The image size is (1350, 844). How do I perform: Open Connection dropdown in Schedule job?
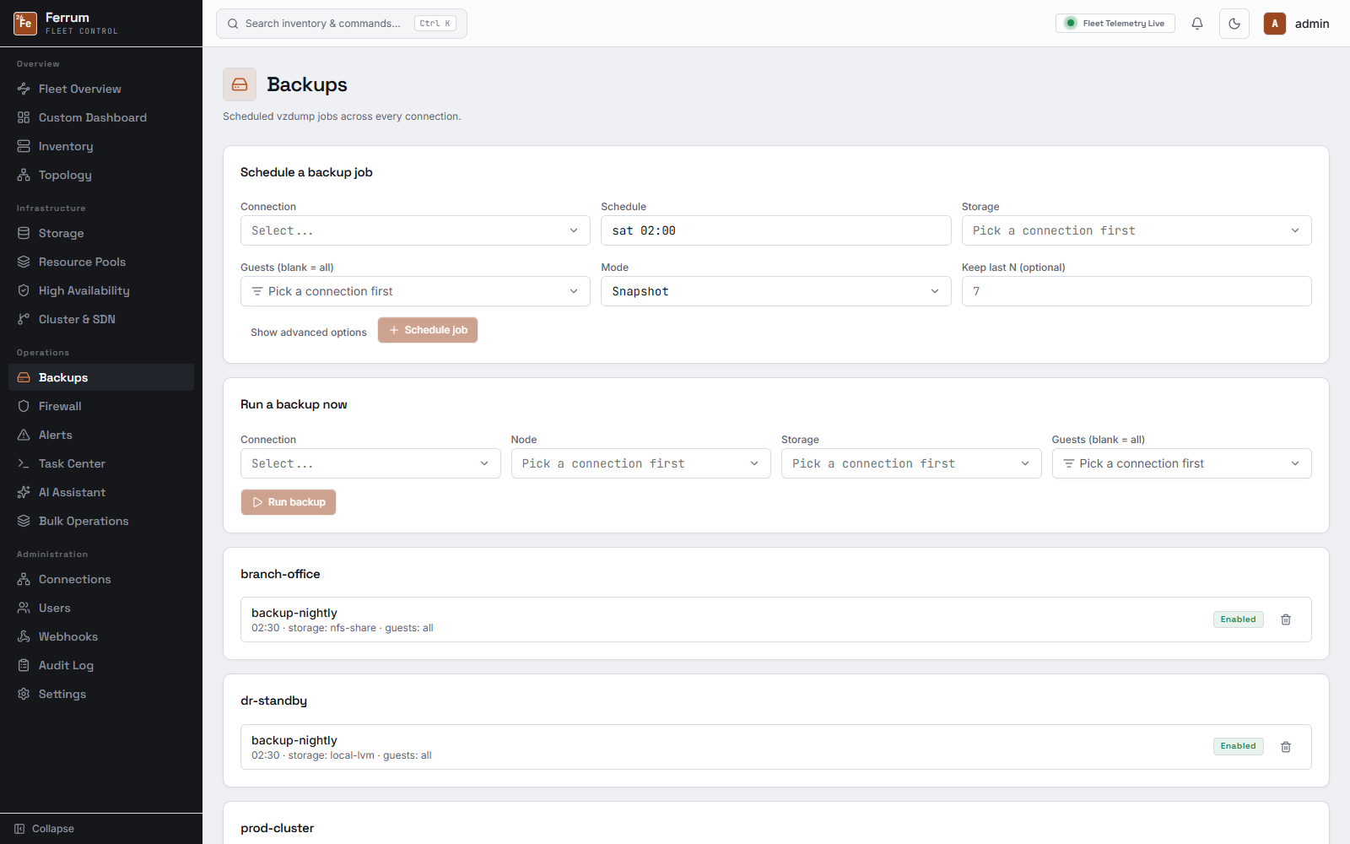point(415,230)
